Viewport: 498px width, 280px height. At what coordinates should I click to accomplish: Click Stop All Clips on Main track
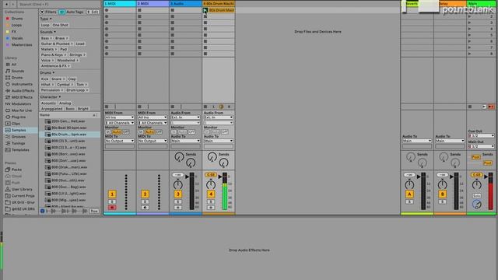(x=470, y=107)
